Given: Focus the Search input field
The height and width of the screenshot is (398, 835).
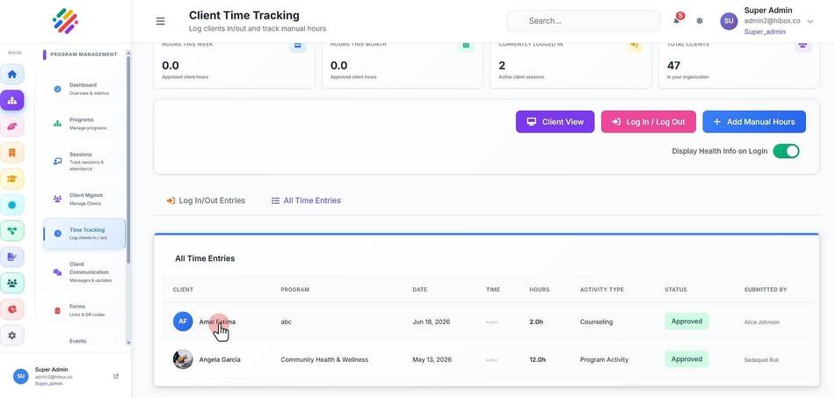Looking at the screenshot, I should click(x=583, y=21).
